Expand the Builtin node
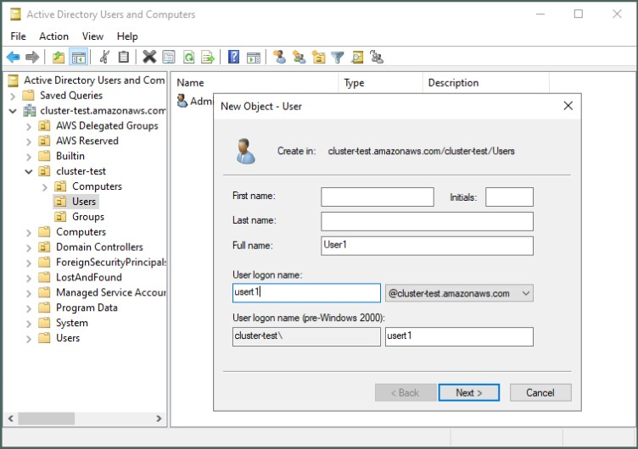The height and width of the screenshot is (449, 638). coord(29,157)
